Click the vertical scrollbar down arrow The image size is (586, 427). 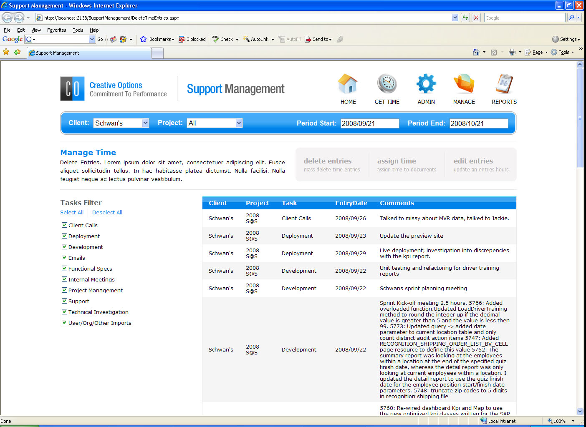(x=580, y=411)
